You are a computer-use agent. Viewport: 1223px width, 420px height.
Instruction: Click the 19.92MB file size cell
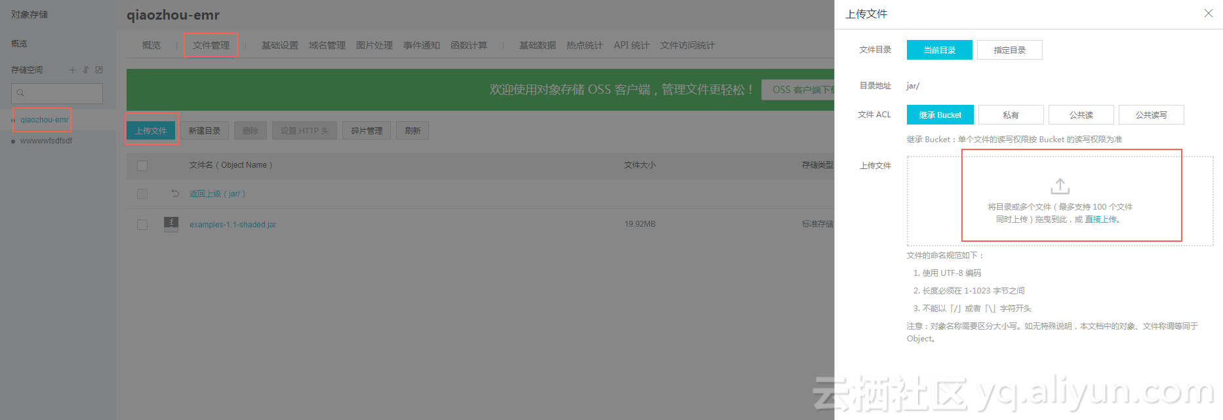click(640, 224)
